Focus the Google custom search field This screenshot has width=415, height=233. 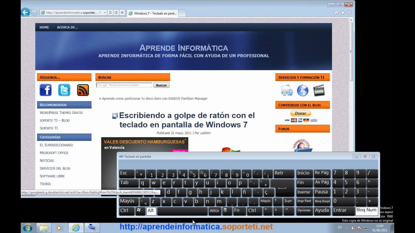[x=124, y=85]
